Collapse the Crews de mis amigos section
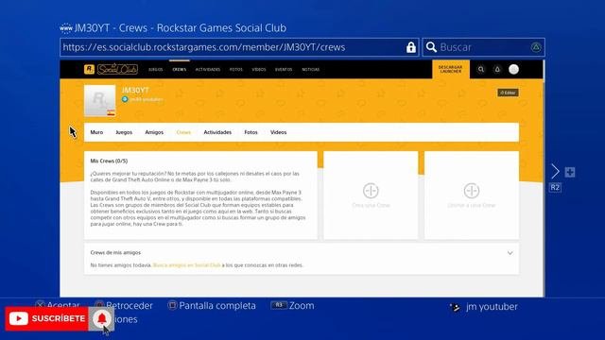Image resolution: width=605 pixels, height=340 pixels. (510, 253)
